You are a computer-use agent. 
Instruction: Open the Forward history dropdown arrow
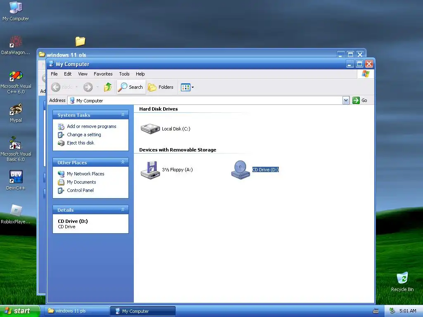[x=97, y=87]
